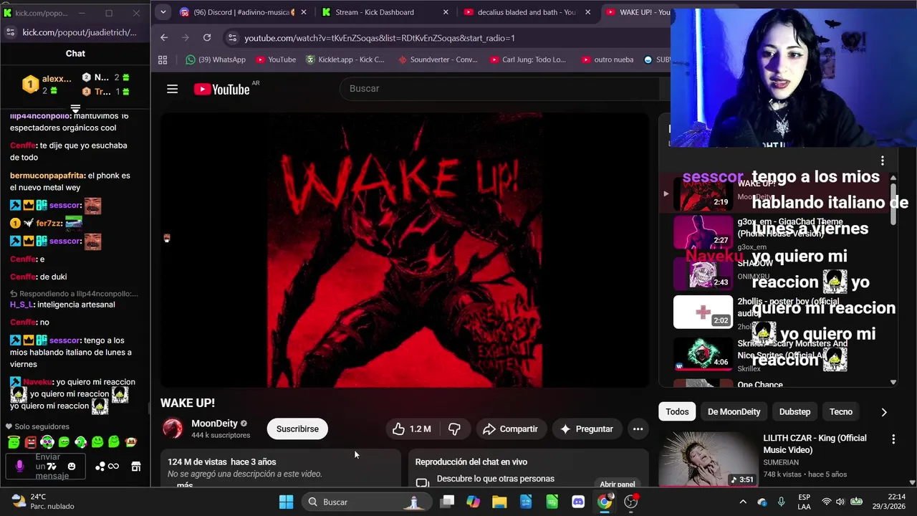Open the Kick chat shop icon
The width and height of the screenshot is (917, 516).
click(135, 467)
